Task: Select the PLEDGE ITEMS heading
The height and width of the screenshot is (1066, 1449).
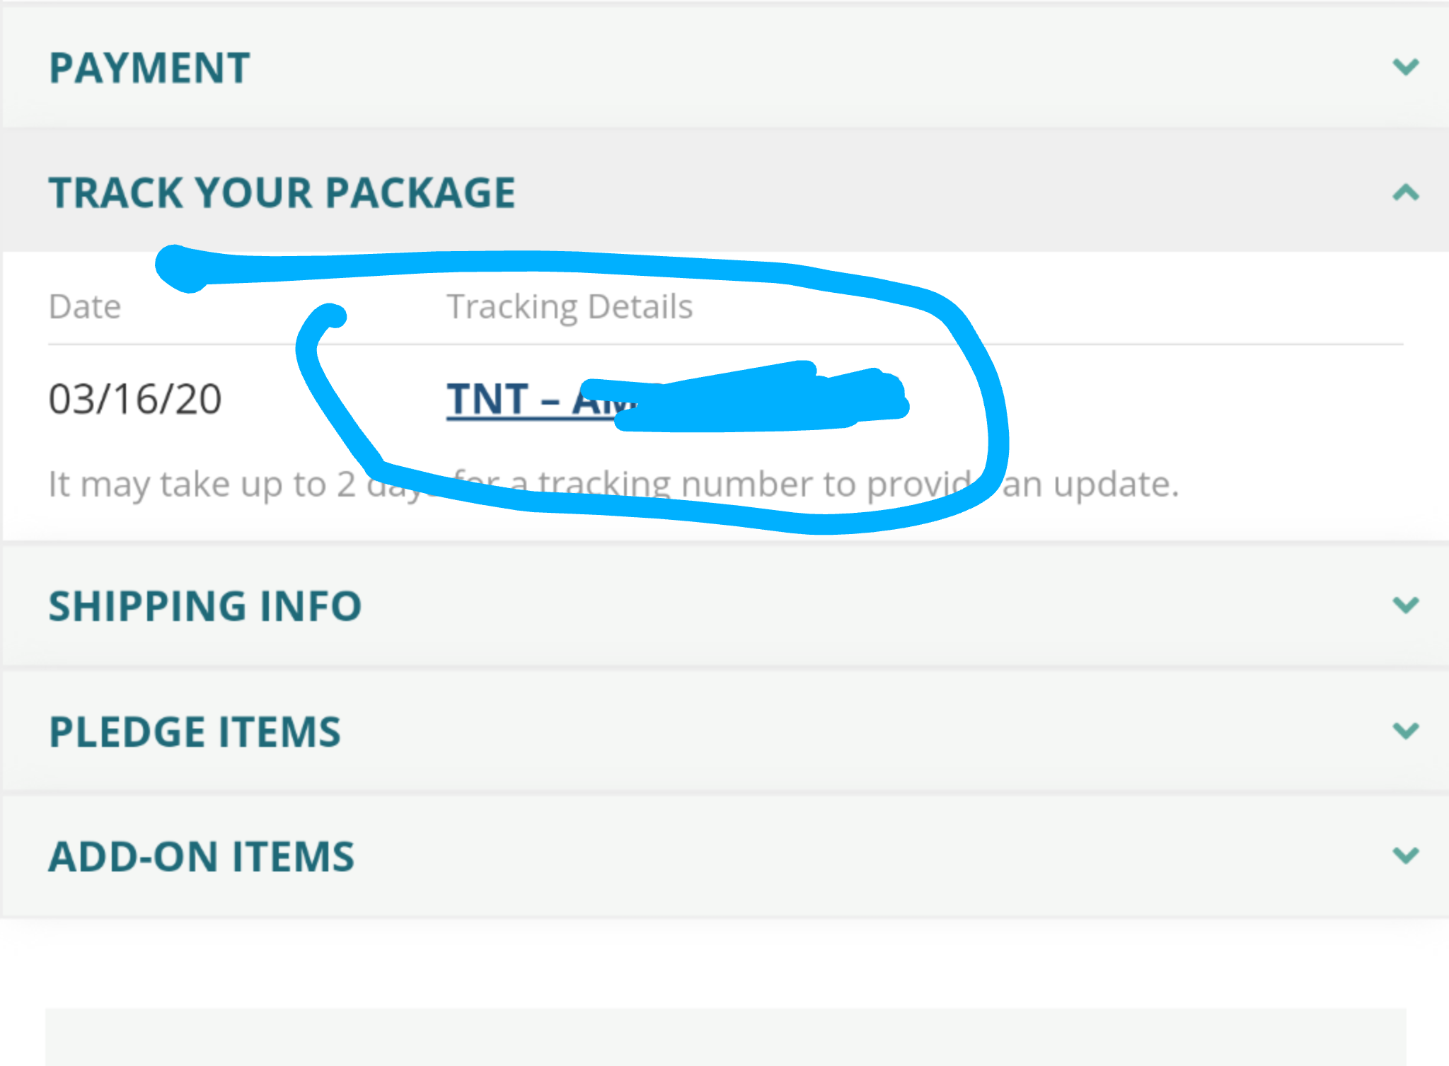Action: [x=195, y=731]
